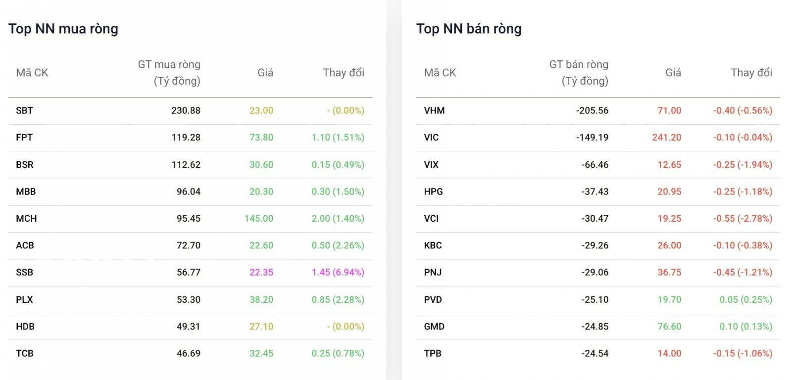Select the FPT stock row
The width and height of the screenshot is (792, 380).
point(190,138)
